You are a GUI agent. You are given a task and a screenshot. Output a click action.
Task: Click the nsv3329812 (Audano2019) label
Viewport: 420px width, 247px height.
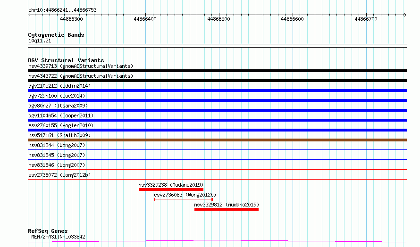(227, 205)
